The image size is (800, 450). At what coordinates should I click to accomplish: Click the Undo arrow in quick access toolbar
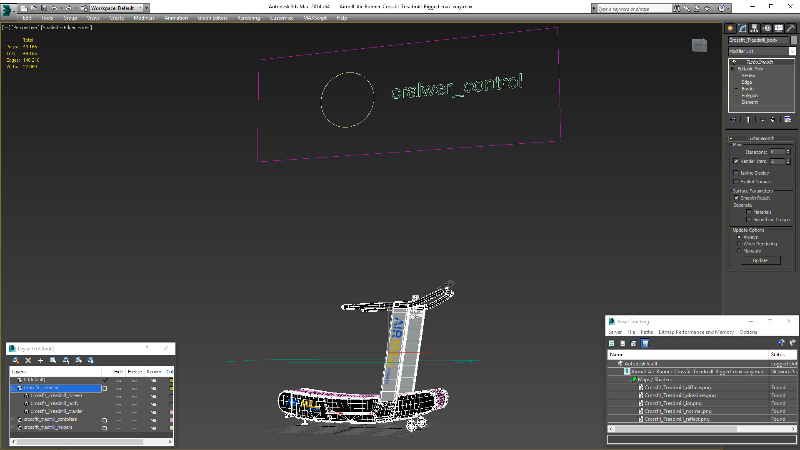(54, 8)
